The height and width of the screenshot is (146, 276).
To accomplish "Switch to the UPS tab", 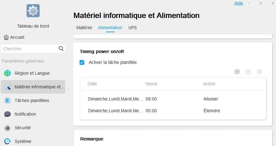I will coord(132,28).
